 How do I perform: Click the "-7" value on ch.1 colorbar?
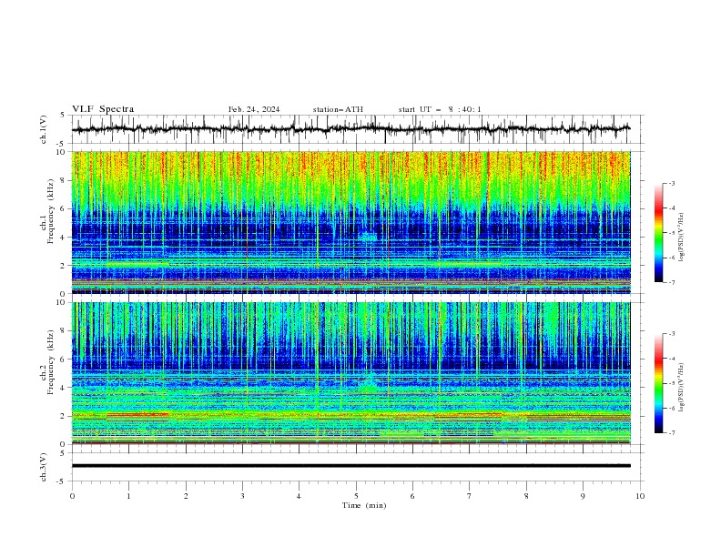pyautogui.click(x=671, y=282)
